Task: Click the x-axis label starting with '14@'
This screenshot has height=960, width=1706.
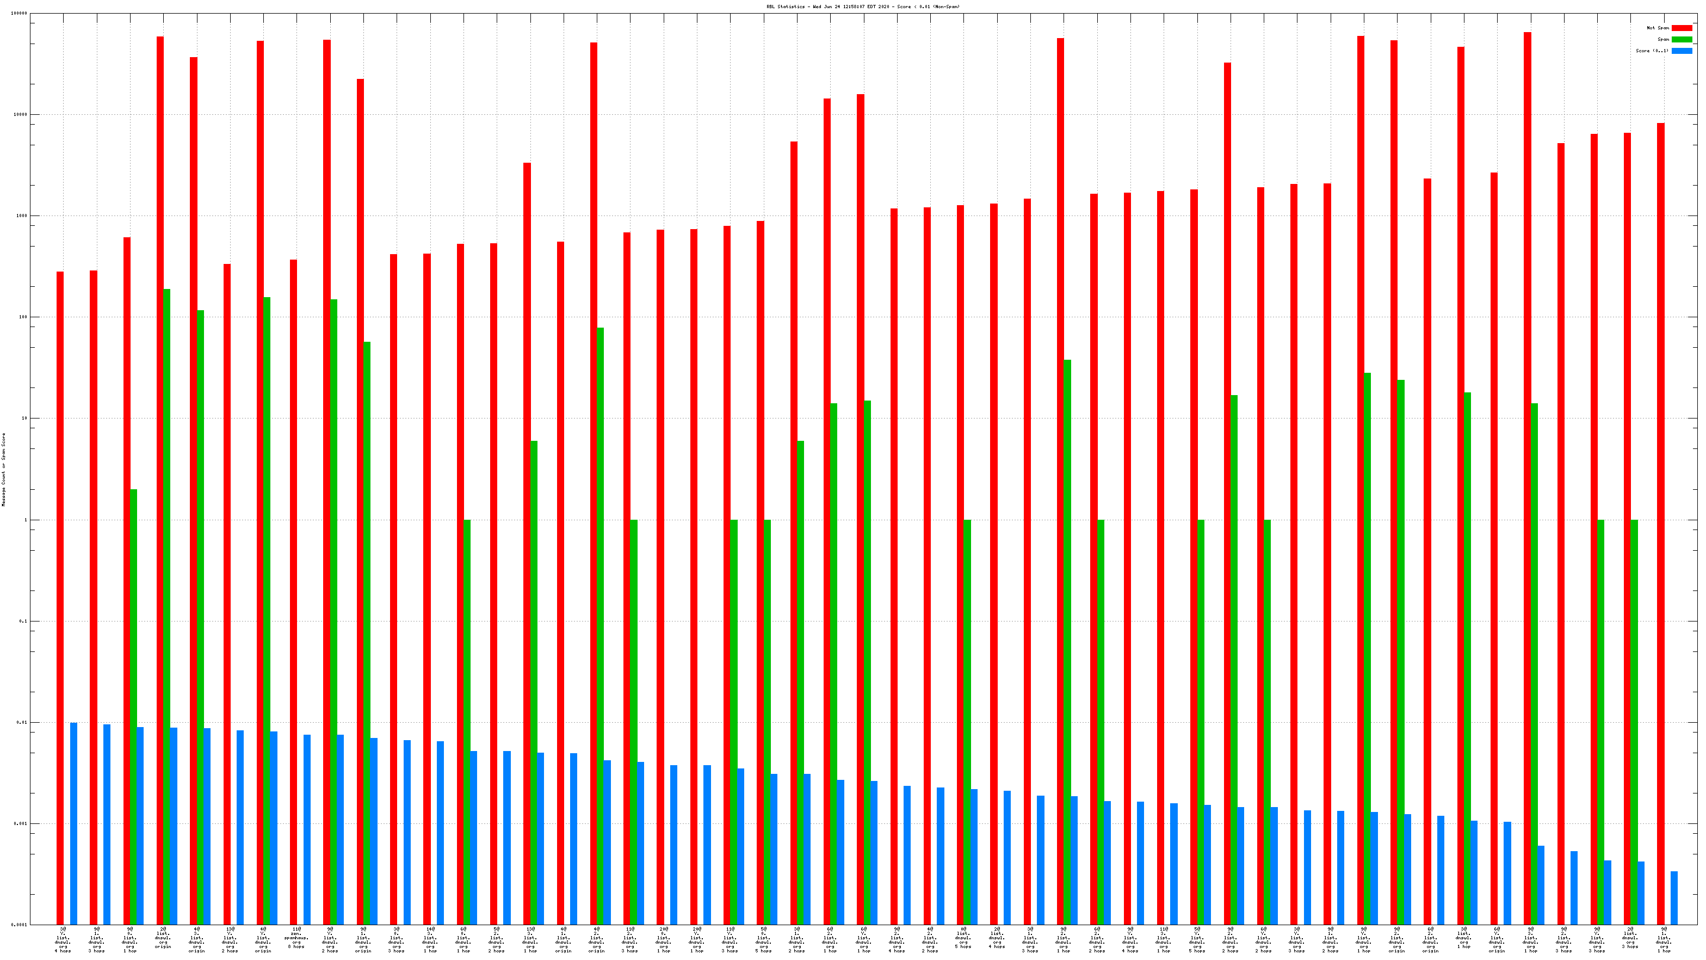Action: click(x=430, y=939)
